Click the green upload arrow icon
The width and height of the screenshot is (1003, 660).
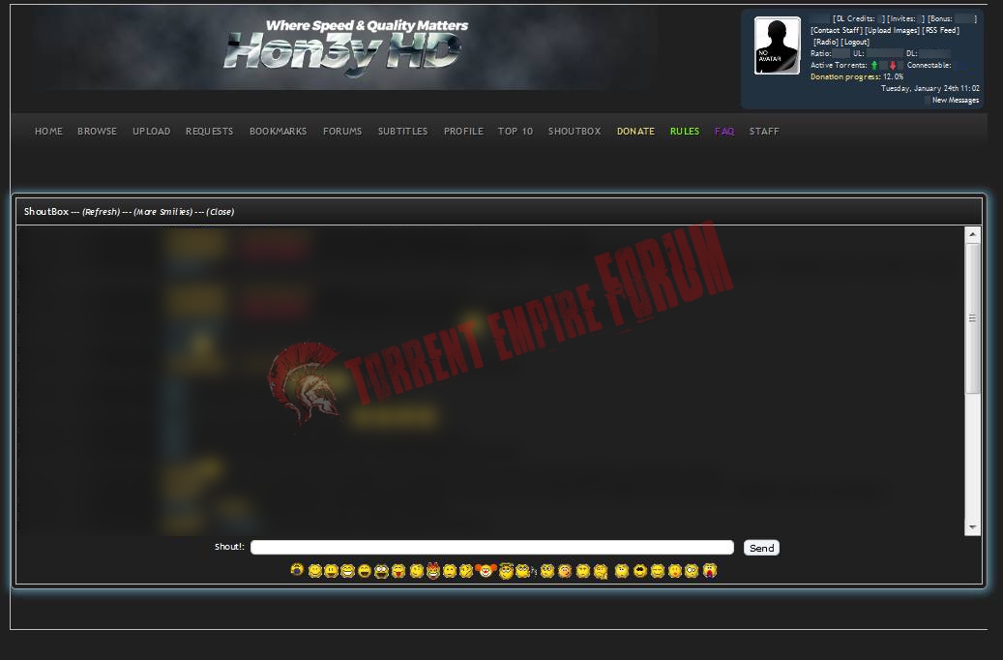click(874, 65)
